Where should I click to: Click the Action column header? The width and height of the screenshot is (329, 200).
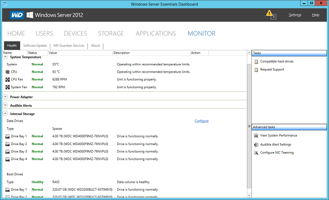[x=200, y=53]
